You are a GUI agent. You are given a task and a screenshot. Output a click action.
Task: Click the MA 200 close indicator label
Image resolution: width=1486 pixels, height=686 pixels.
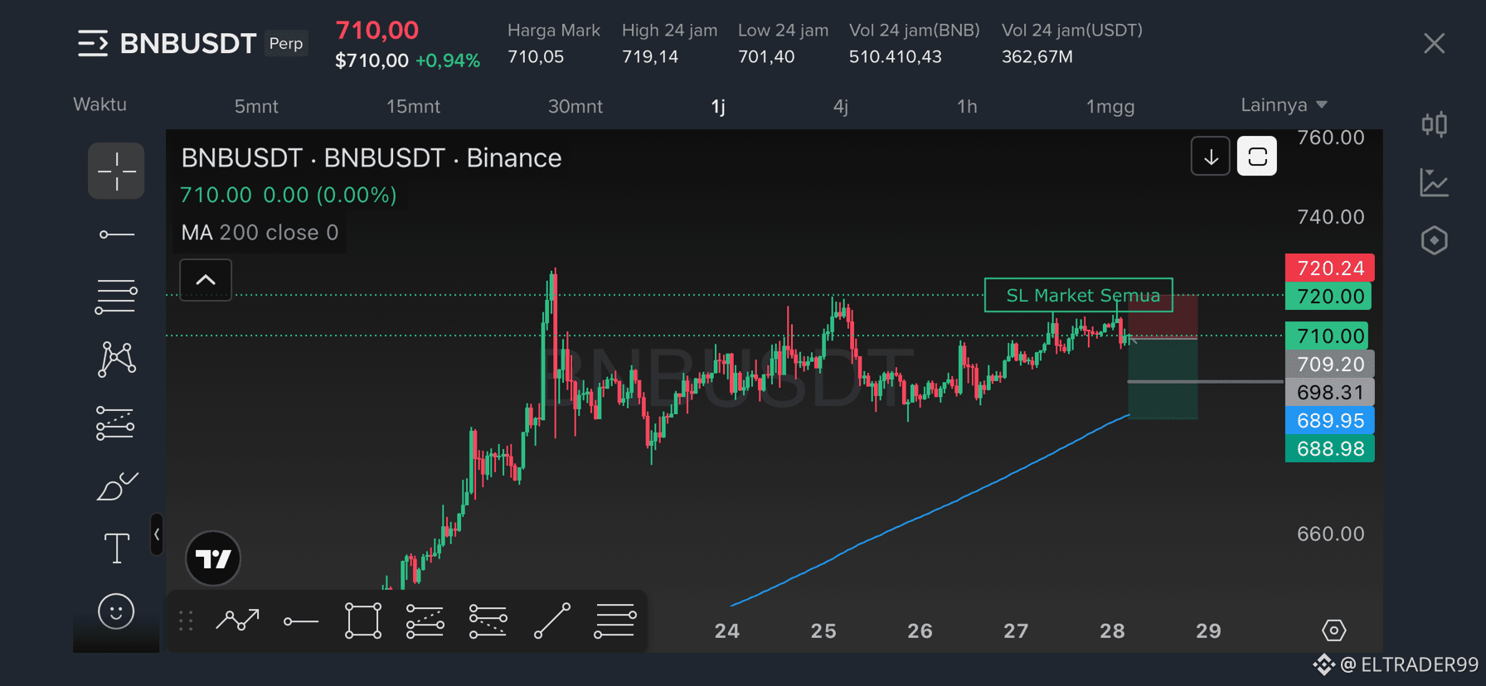(x=260, y=232)
